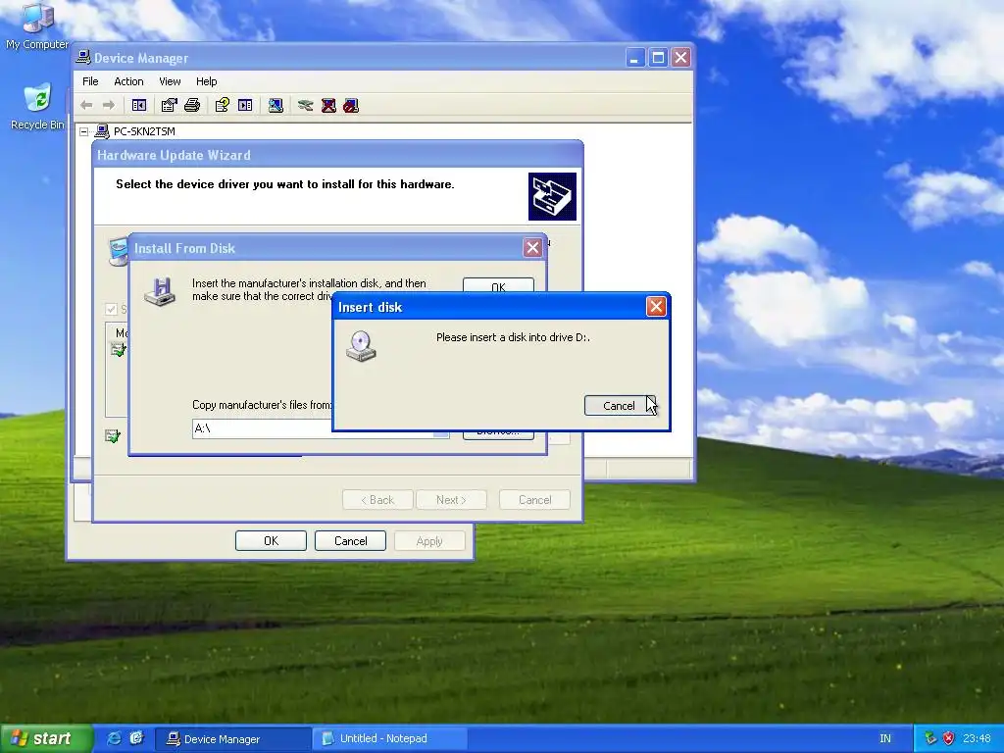Open the Properties toolbar icon
Screen dimensions: 1004x753
169,105
